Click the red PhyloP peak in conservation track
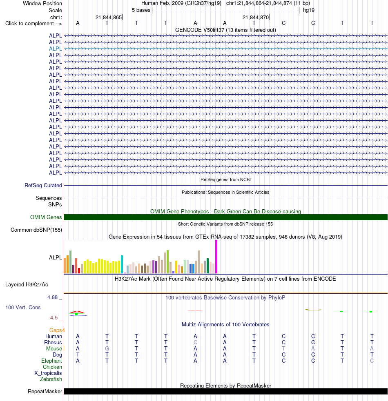The width and height of the screenshot is (388, 401). click(x=77, y=312)
